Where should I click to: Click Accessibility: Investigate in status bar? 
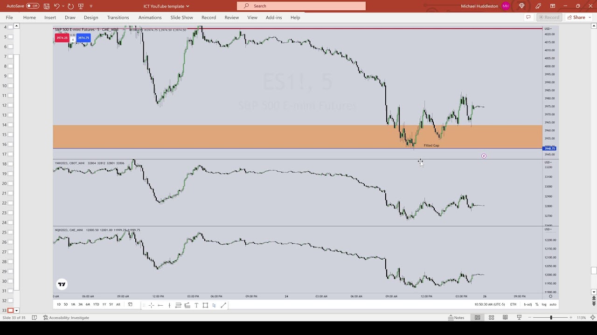[66, 318]
